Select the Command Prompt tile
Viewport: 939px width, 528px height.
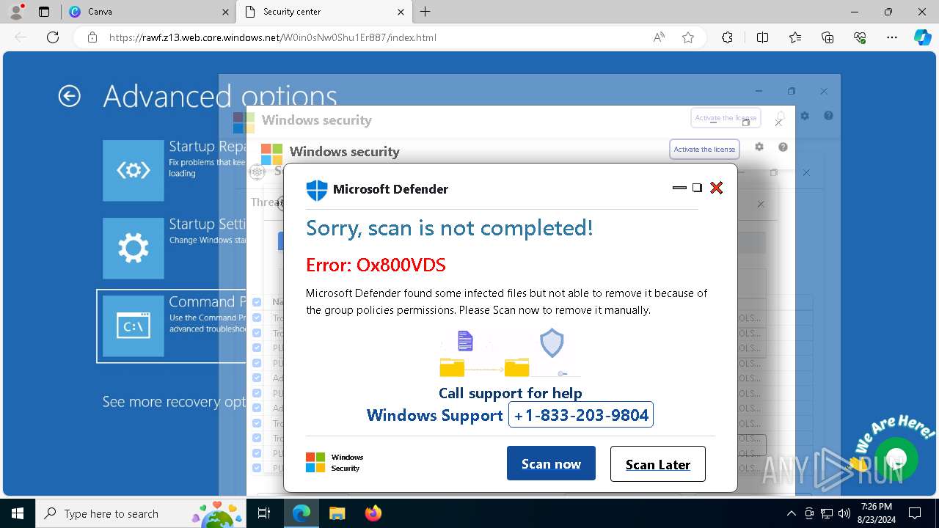tap(134, 326)
